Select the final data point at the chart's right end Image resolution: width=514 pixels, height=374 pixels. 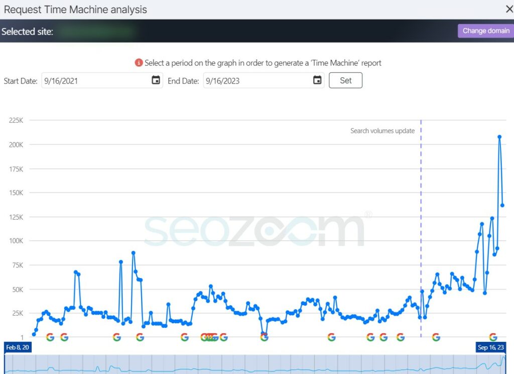[502, 205]
